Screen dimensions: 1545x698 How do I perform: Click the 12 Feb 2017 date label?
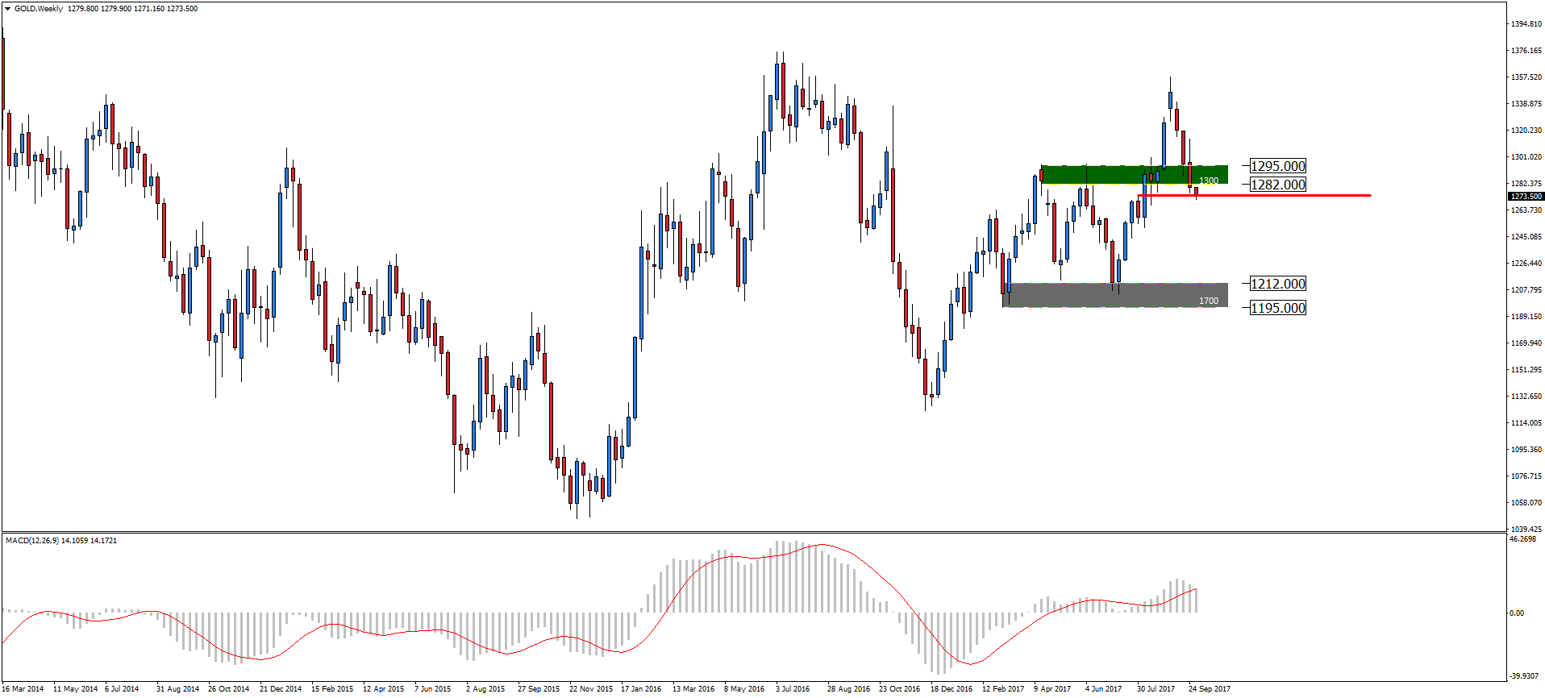point(1003,689)
